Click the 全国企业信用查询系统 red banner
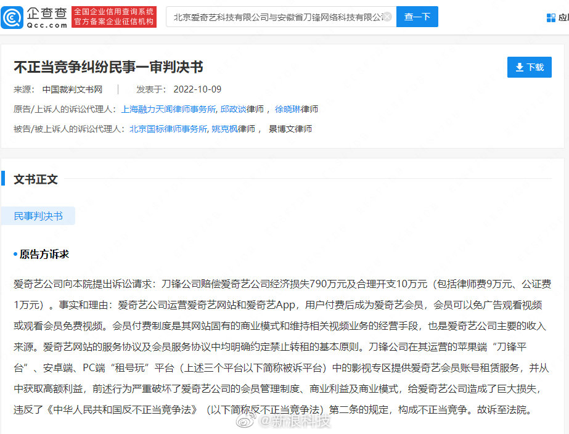 click(x=114, y=17)
